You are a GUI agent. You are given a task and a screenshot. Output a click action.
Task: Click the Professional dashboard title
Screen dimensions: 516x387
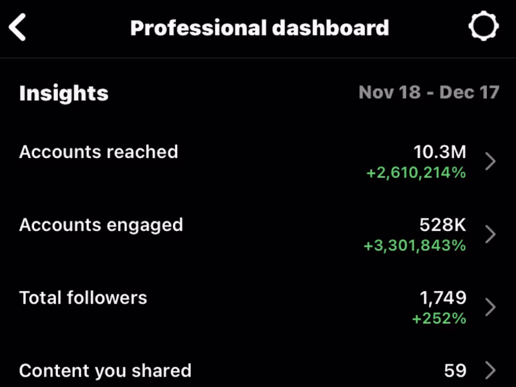(259, 28)
